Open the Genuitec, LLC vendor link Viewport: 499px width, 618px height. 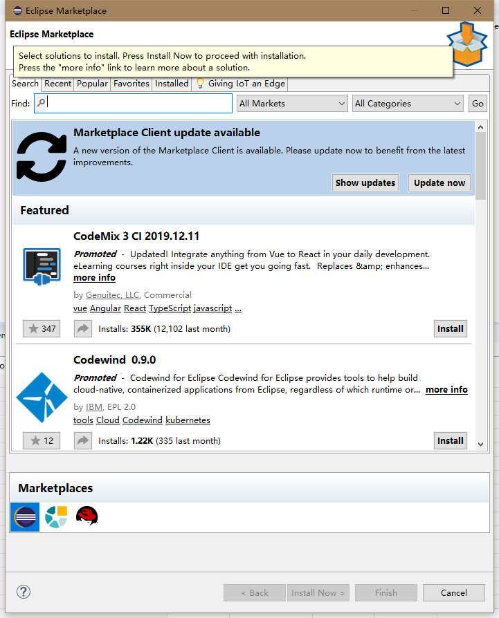pyautogui.click(x=112, y=294)
